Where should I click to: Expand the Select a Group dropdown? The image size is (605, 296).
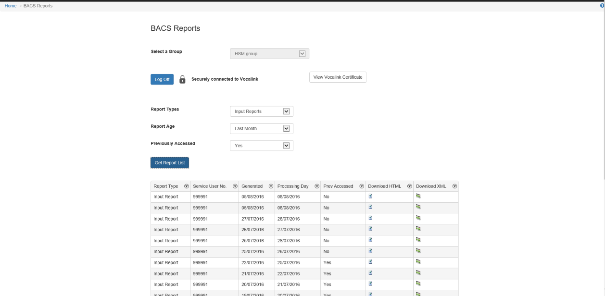coord(302,53)
